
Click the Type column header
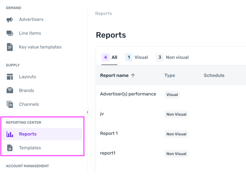coord(169,75)
